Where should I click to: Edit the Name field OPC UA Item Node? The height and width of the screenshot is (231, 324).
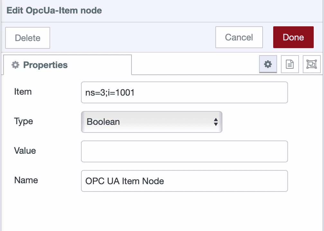184,181
